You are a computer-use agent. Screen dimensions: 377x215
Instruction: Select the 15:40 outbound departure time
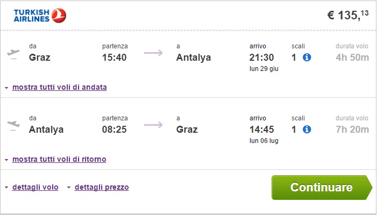pos(115,57)
